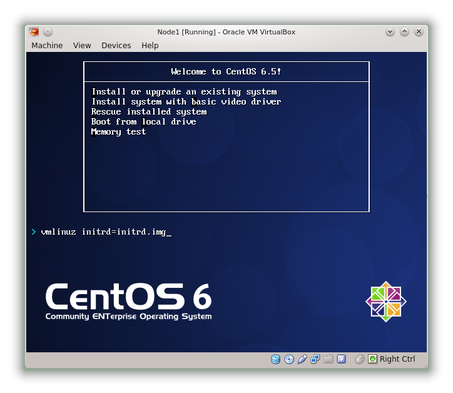Click the USB devices status icon
This screenshot has height=393, width=453.
pyautogui.click(x=302, y=359)
